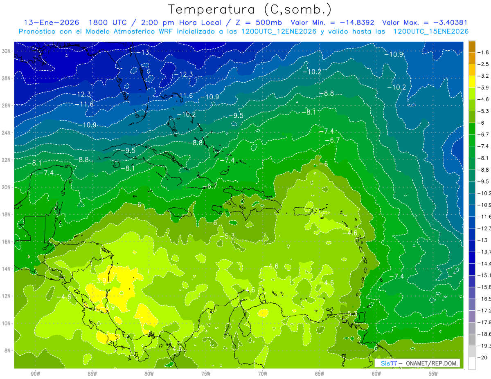Click the '-1.8' colorbar label
The height and width of the screenshot is (379, 491).
coord(484,52)
